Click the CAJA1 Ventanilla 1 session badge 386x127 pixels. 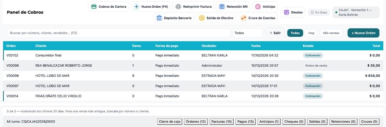(x=356, y=12)
